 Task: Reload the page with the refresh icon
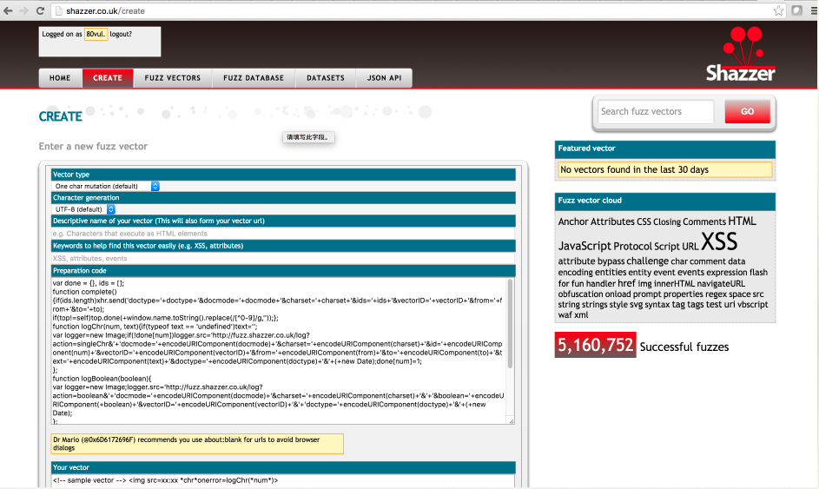tap(40, 10)
